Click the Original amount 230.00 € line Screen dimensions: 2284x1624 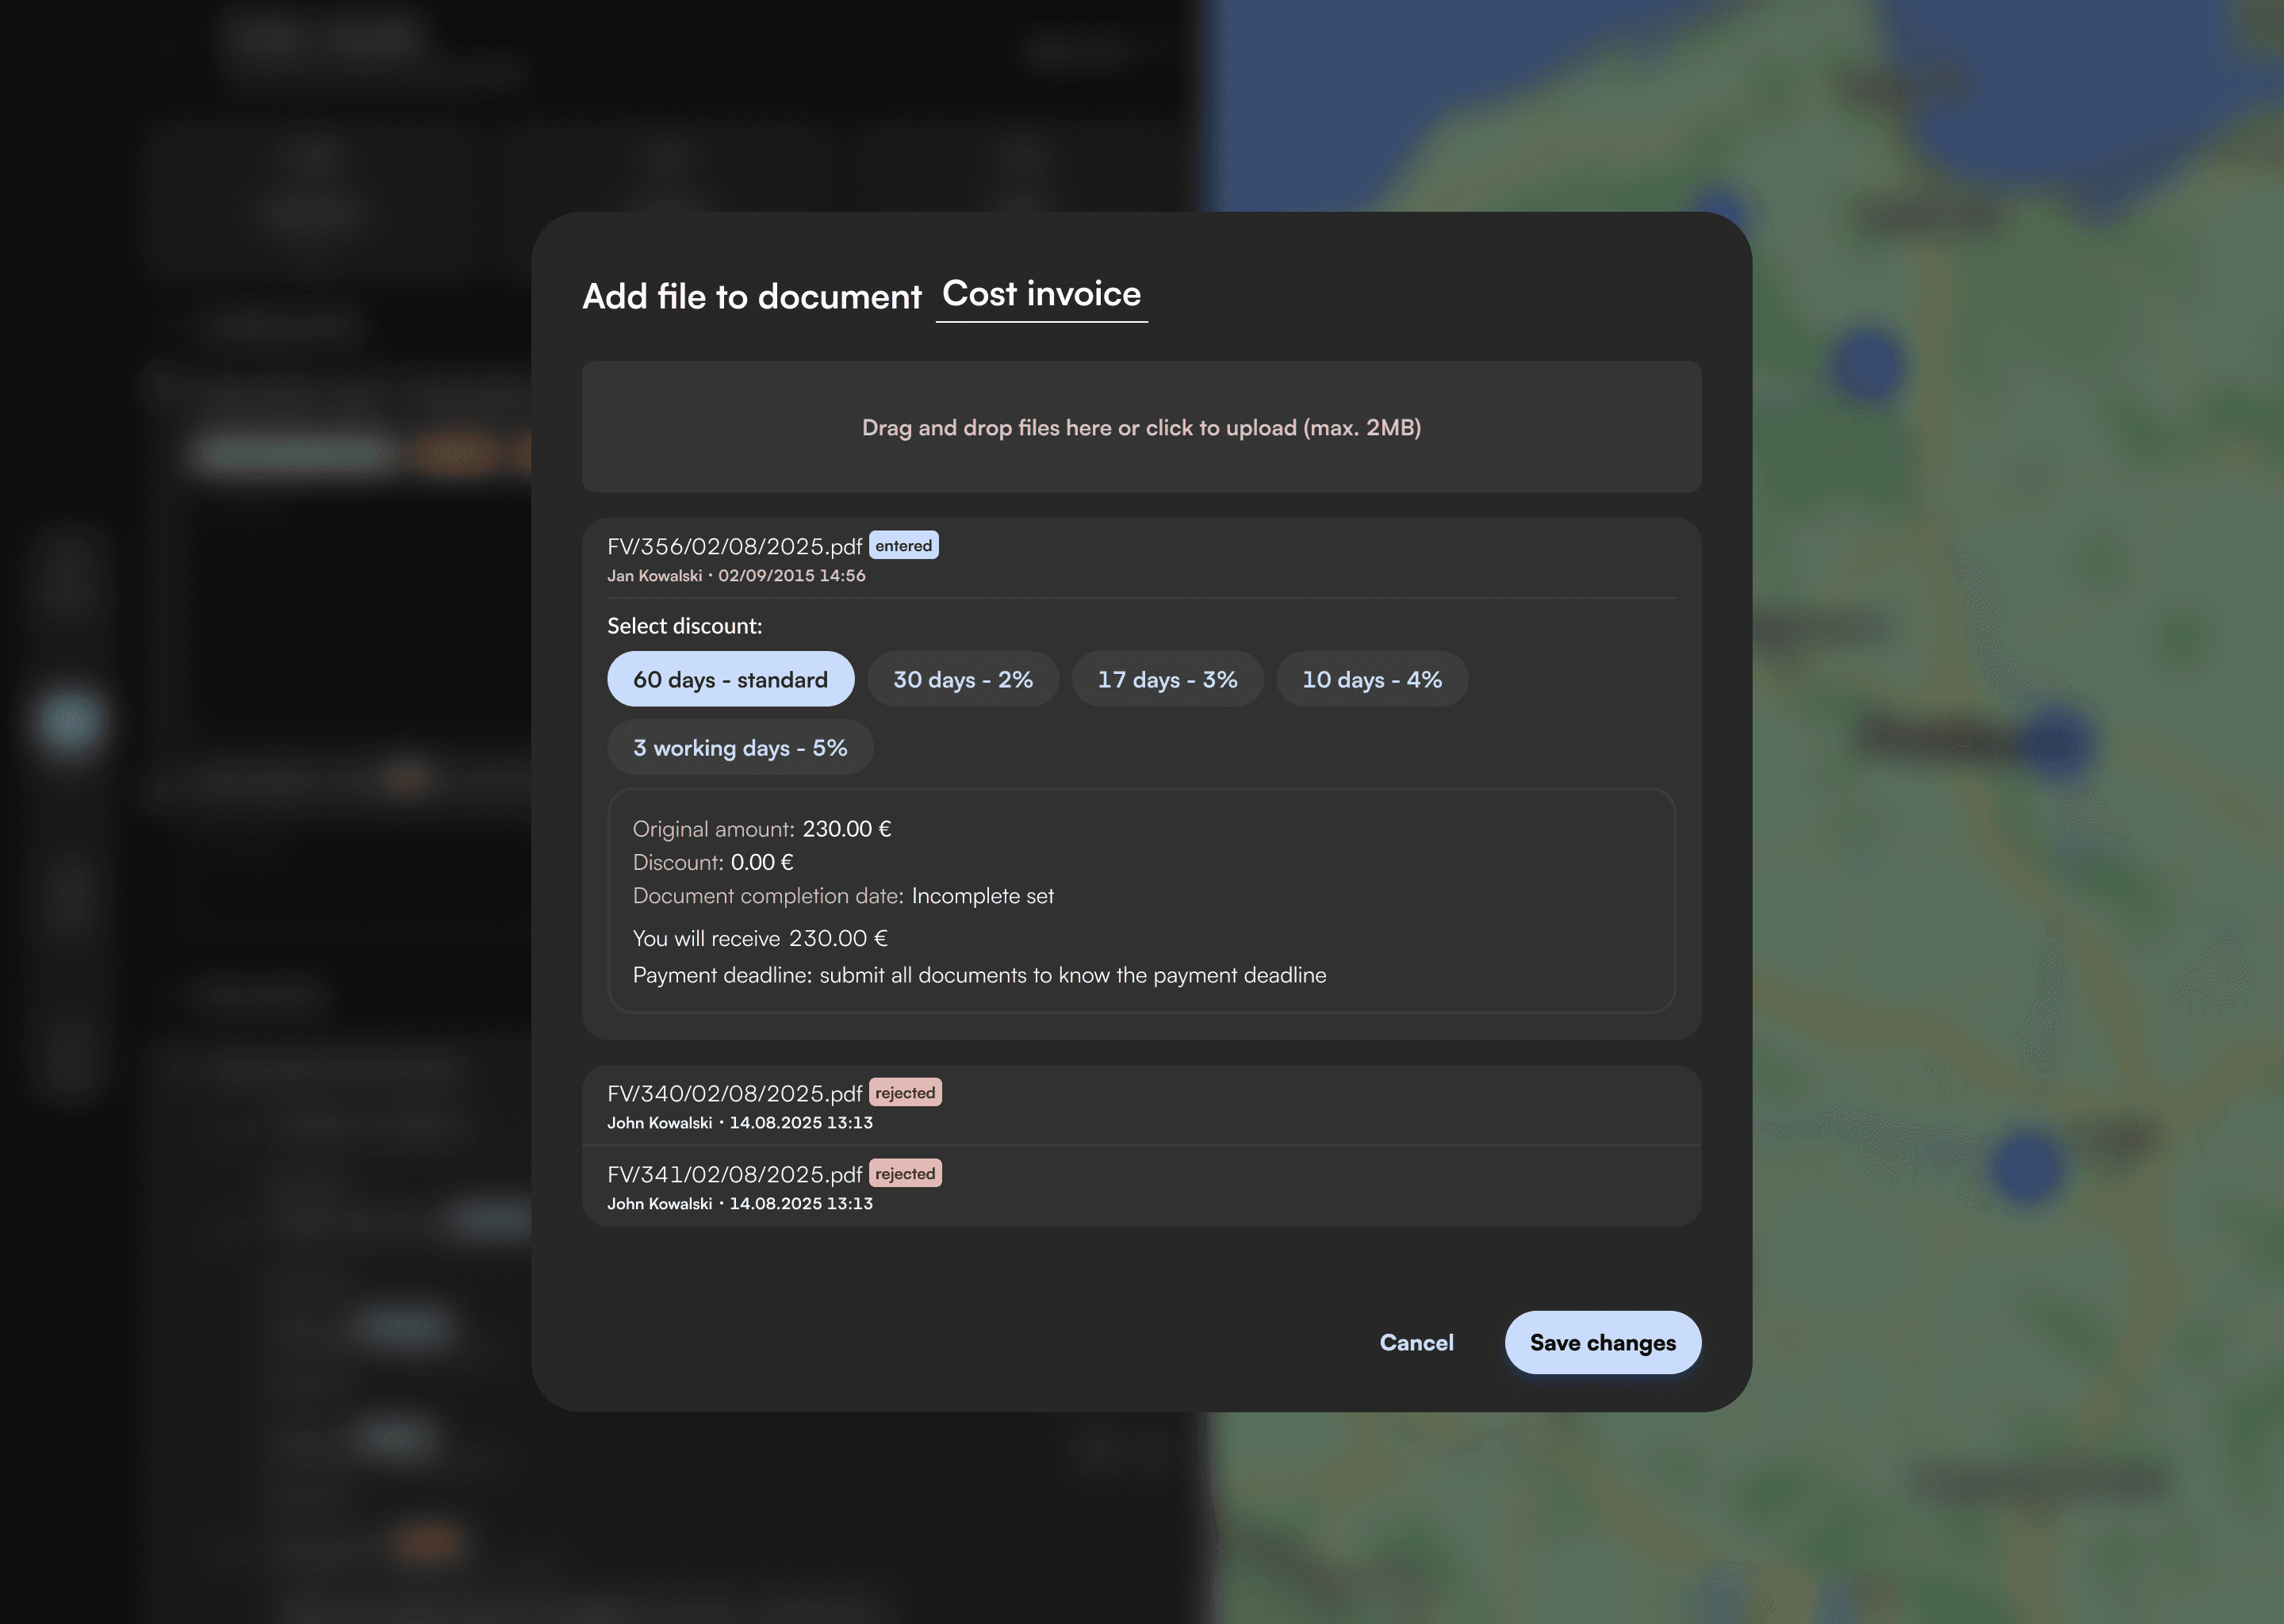(x=761, y=829)
